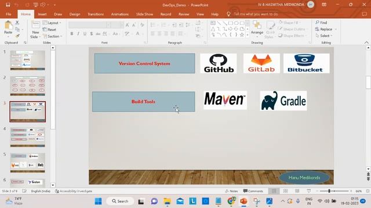This screenshot has width=371, height=208.
Task: Click the Find button
Action: pyautogui.click(x=321, y=23)
